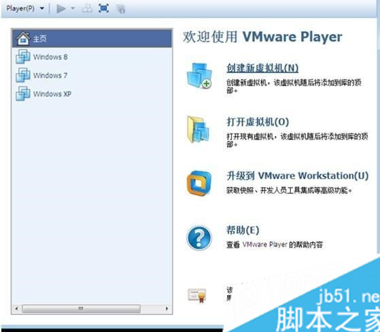Click the 打开虚拟机(O) link
This screenshot has width=380, height=332.
258,122
